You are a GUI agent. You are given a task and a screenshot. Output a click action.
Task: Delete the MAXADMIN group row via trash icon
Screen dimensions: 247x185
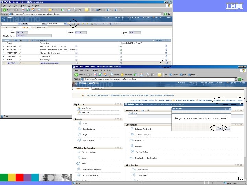point(166,46)
